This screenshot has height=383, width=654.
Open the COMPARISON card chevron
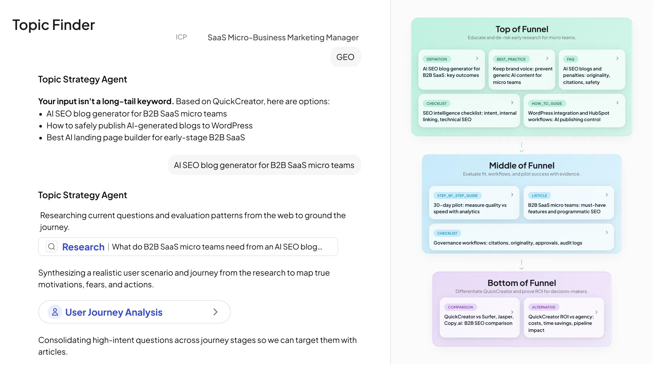click(x=512, y=312)
